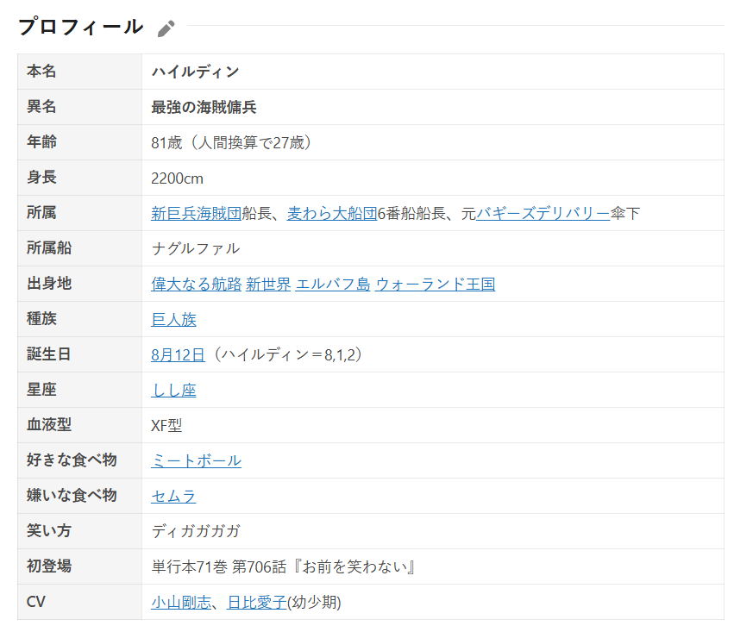
Task: Open the エルバフ島 link
Action: [x=333, y=284]
